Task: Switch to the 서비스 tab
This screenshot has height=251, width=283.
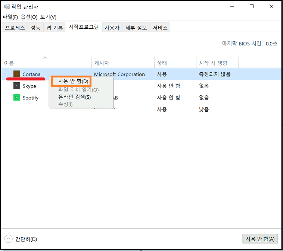Action: click(x=160, y=28)
